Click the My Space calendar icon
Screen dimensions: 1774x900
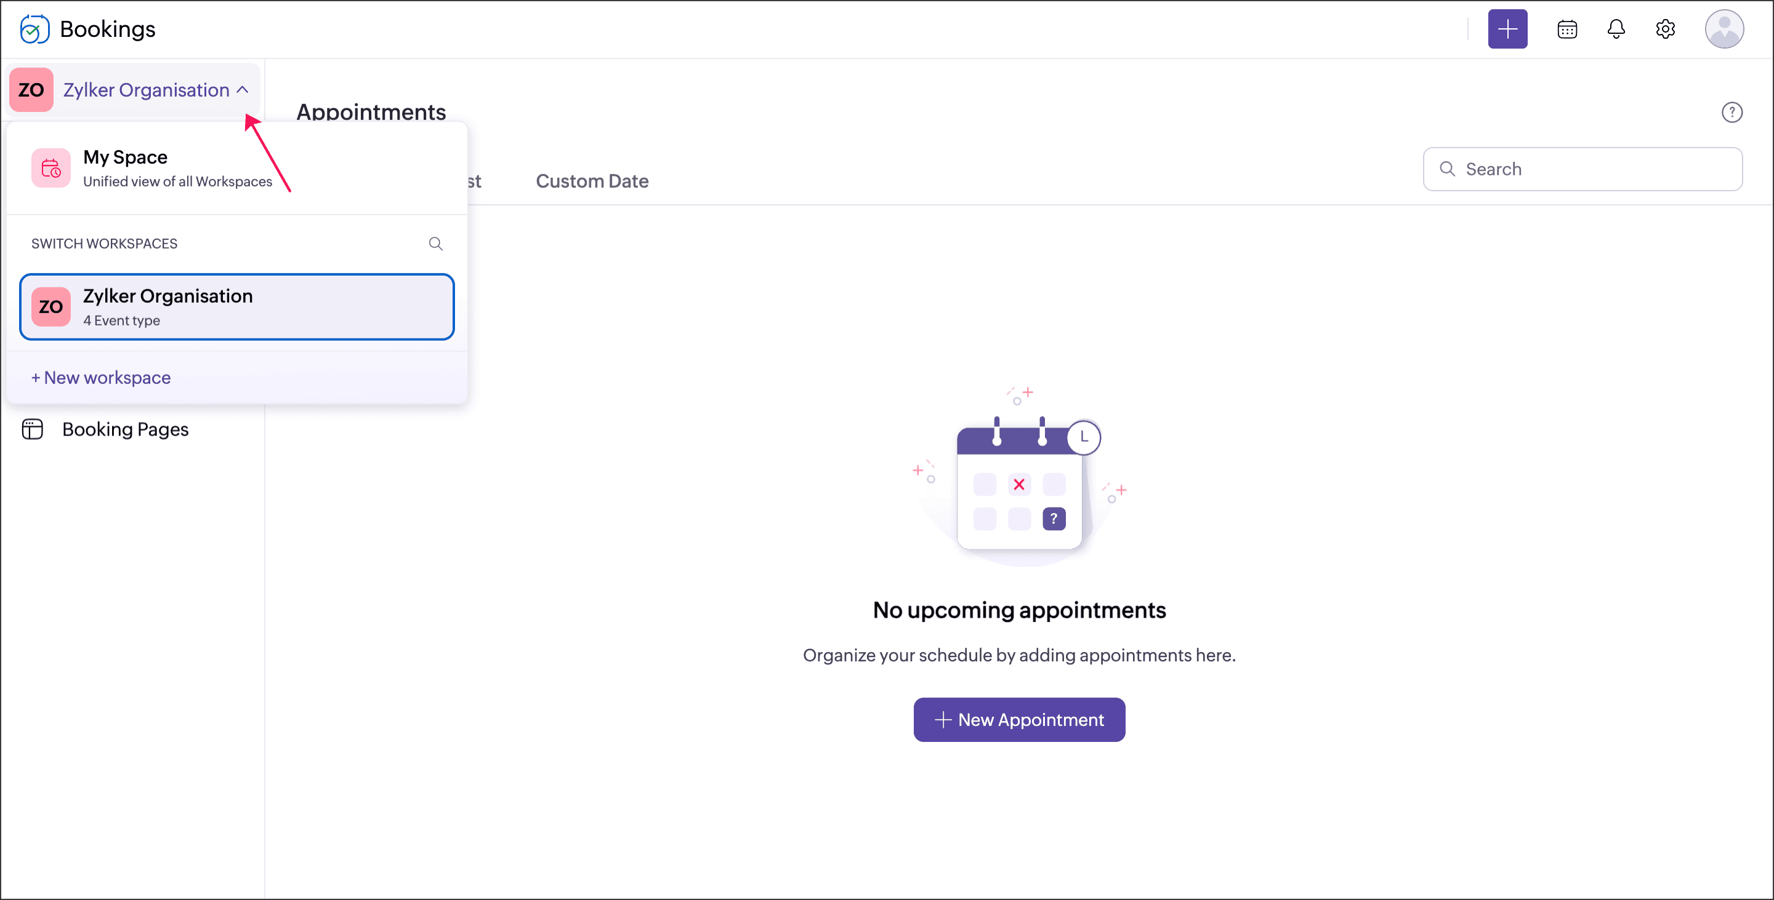tap(51, 168)
